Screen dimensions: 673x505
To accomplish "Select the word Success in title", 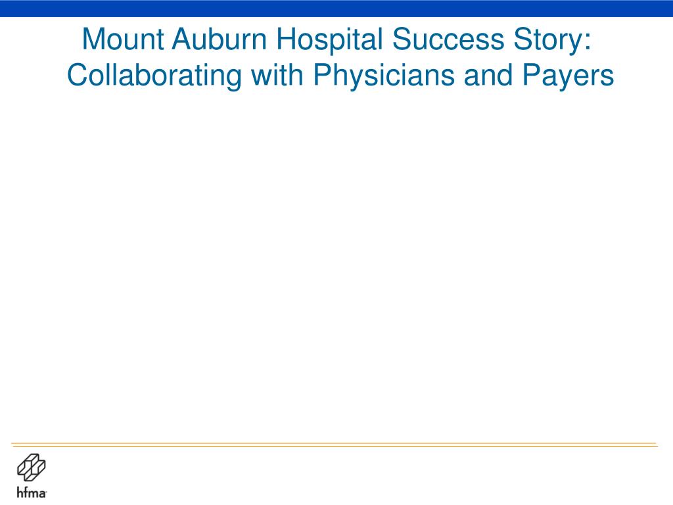I will coord(448,39).
